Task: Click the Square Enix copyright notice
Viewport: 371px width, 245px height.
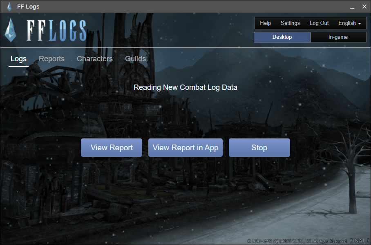Action: (297, 241)
